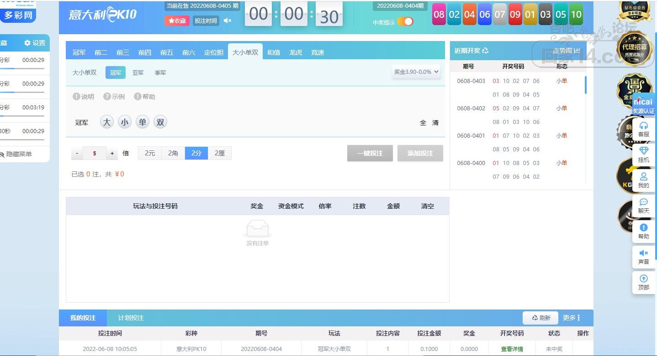Refresh recent draws icon next to 近期开奖
Image resolution: width=657 pixels, height=356 pixels.
(485, 51)
